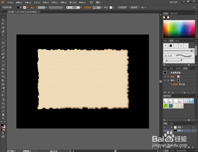
Task: Close the document tab
Action: (x=39, y=12)
